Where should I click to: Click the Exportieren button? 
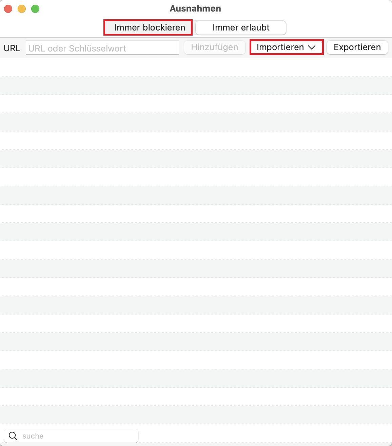(x=357, y=47)
